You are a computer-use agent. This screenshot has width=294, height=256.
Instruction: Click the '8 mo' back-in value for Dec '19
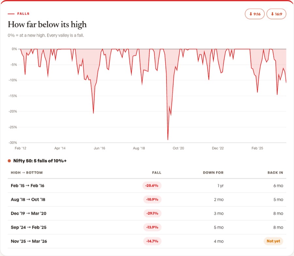pos(278,213)
